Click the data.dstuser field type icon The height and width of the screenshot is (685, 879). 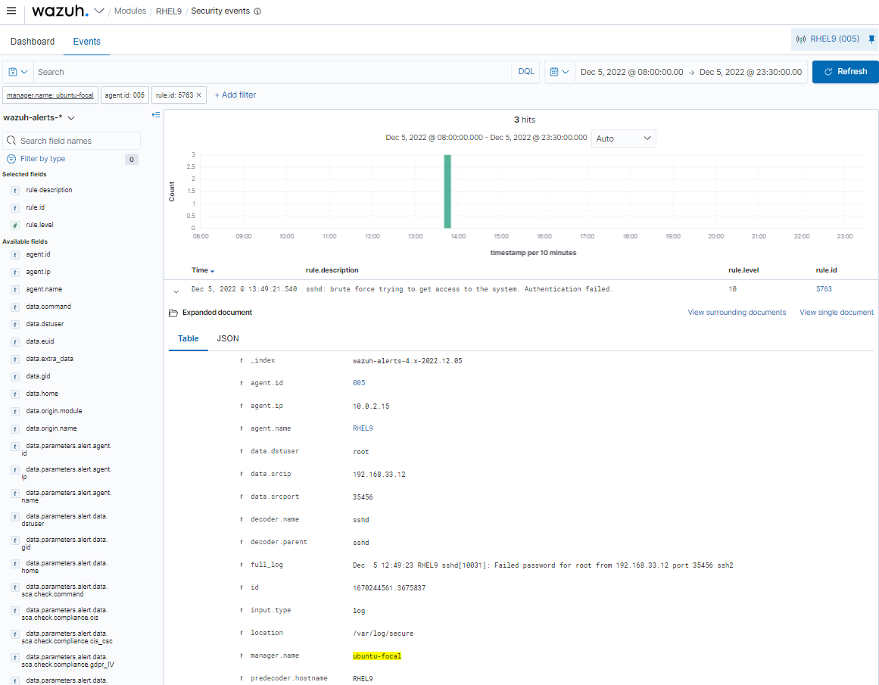tap(15, 325)
